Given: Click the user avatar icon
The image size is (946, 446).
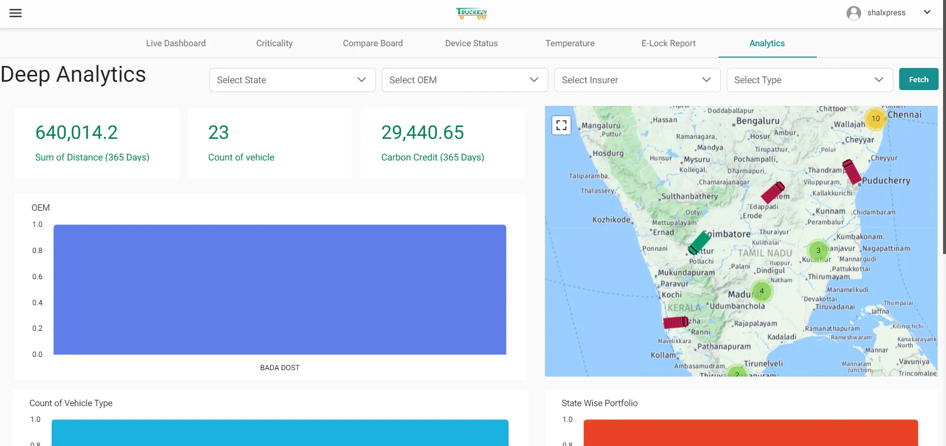Looking at the screenshot, I should point(854,13).
